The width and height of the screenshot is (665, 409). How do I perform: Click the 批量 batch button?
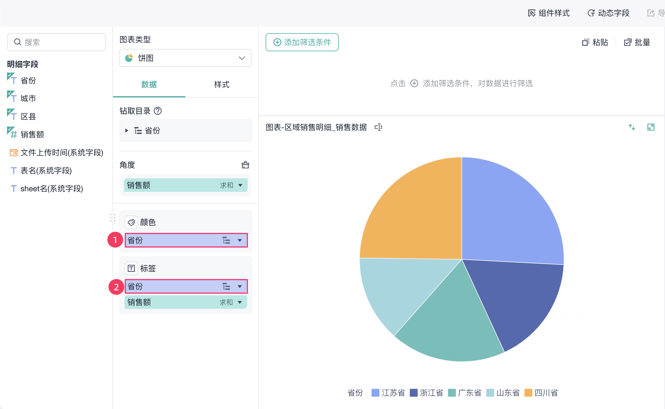[x=637, y=42]
